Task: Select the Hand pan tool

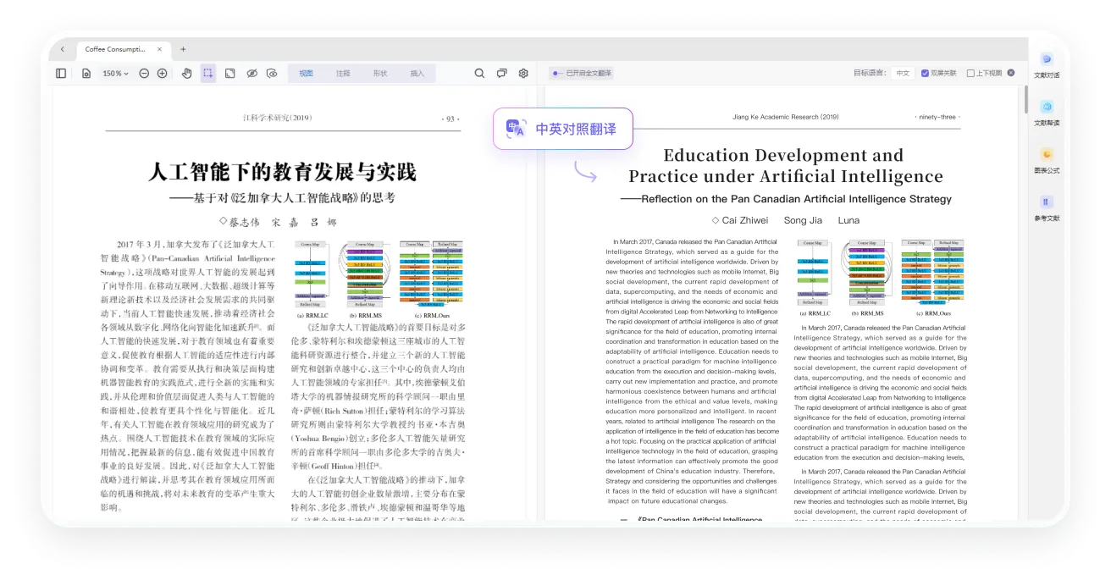Action: 187,73
